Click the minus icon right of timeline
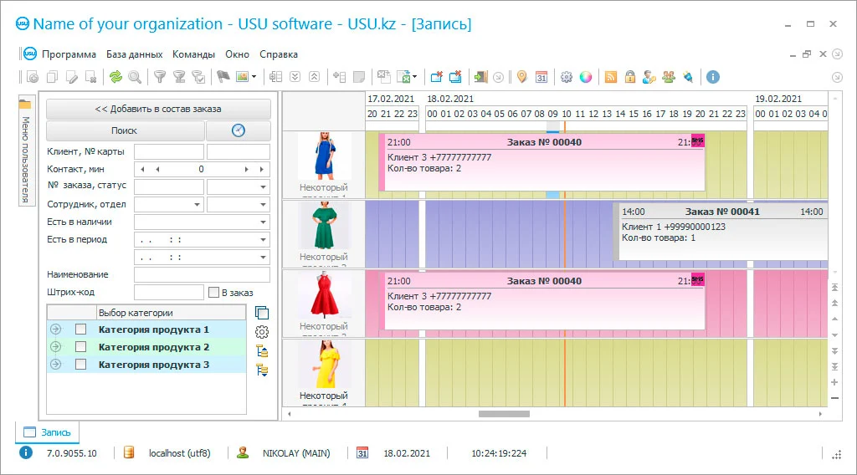Screen dimensions: 857x475 (x=834, y=398)
